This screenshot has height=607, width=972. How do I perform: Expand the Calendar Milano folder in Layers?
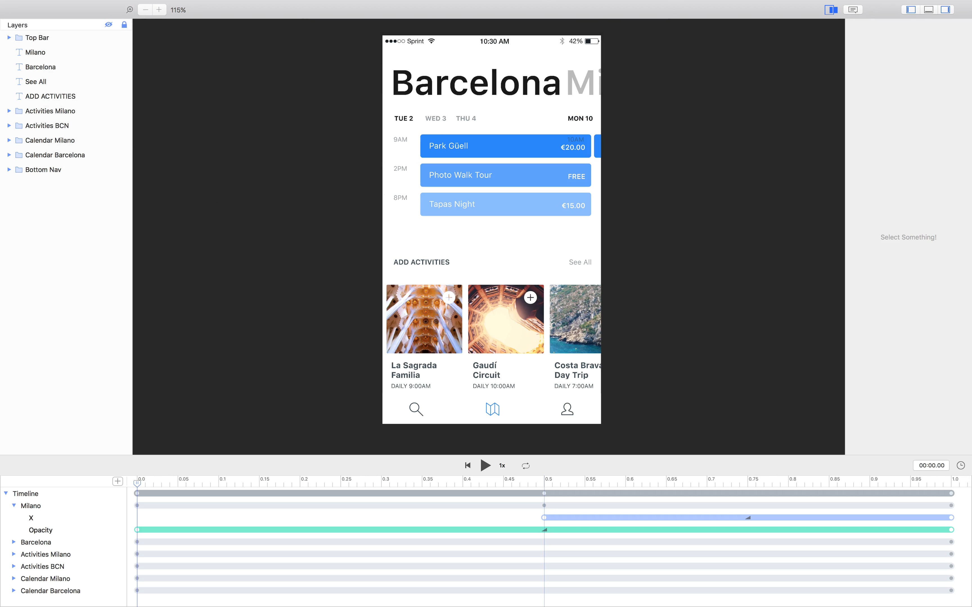point(9,140)
